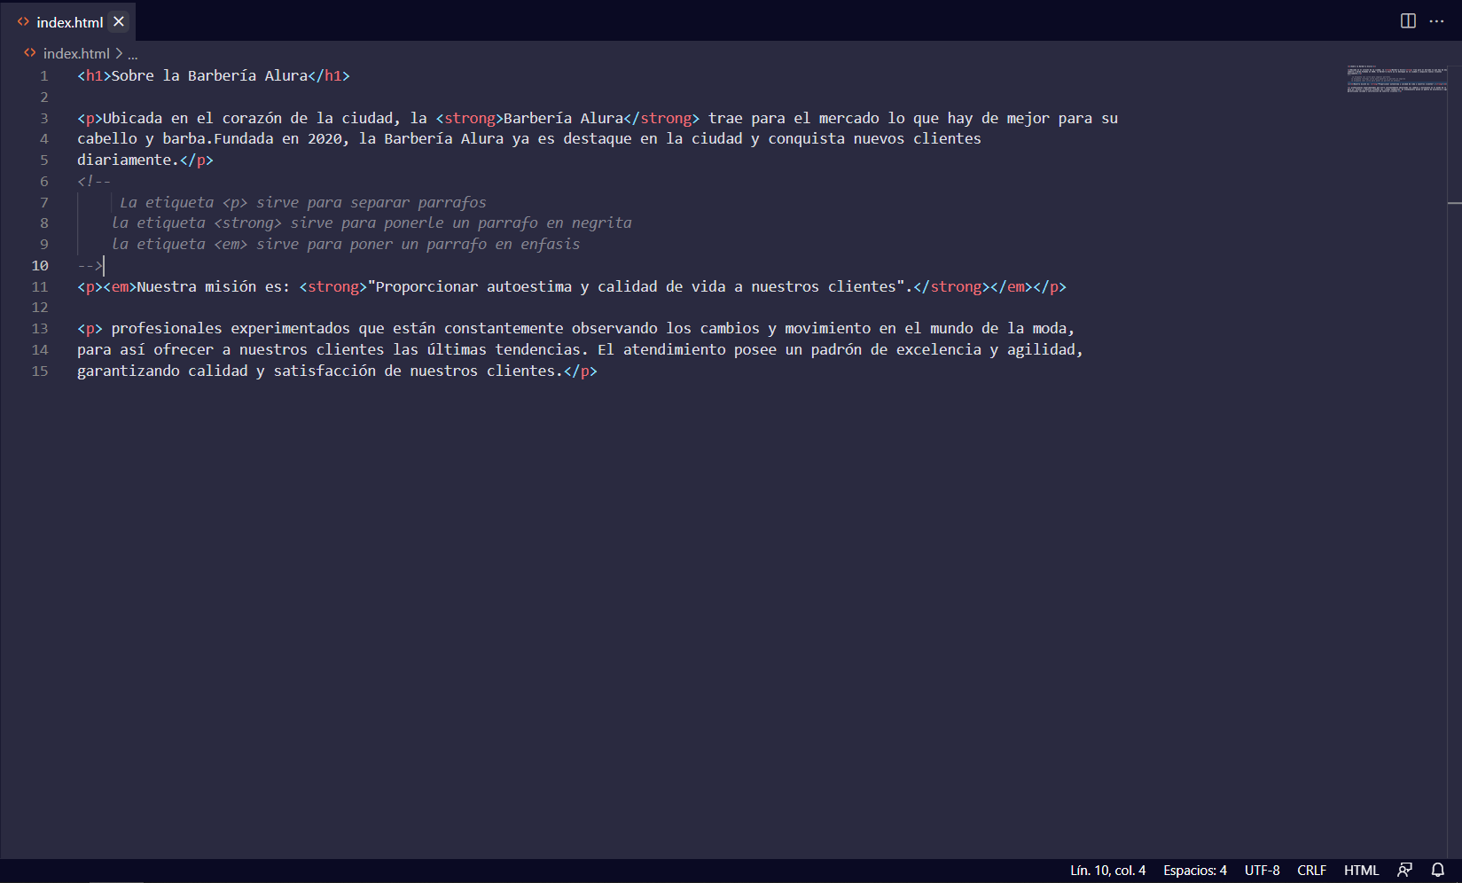Click comment 'sirve para separar parrafos'
The image size is (1462, 883).
pyautogui.click(x=371, y=203)
